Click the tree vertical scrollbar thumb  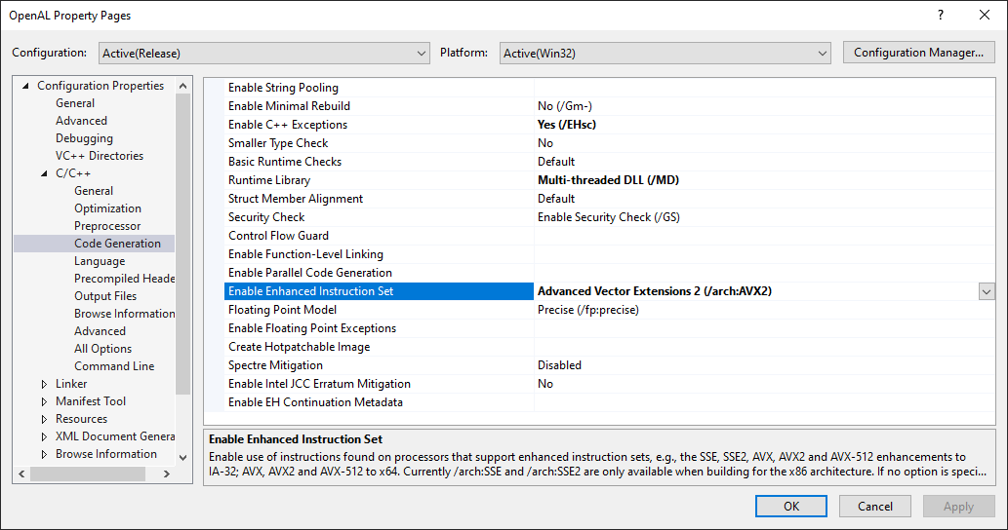point(182,244)
